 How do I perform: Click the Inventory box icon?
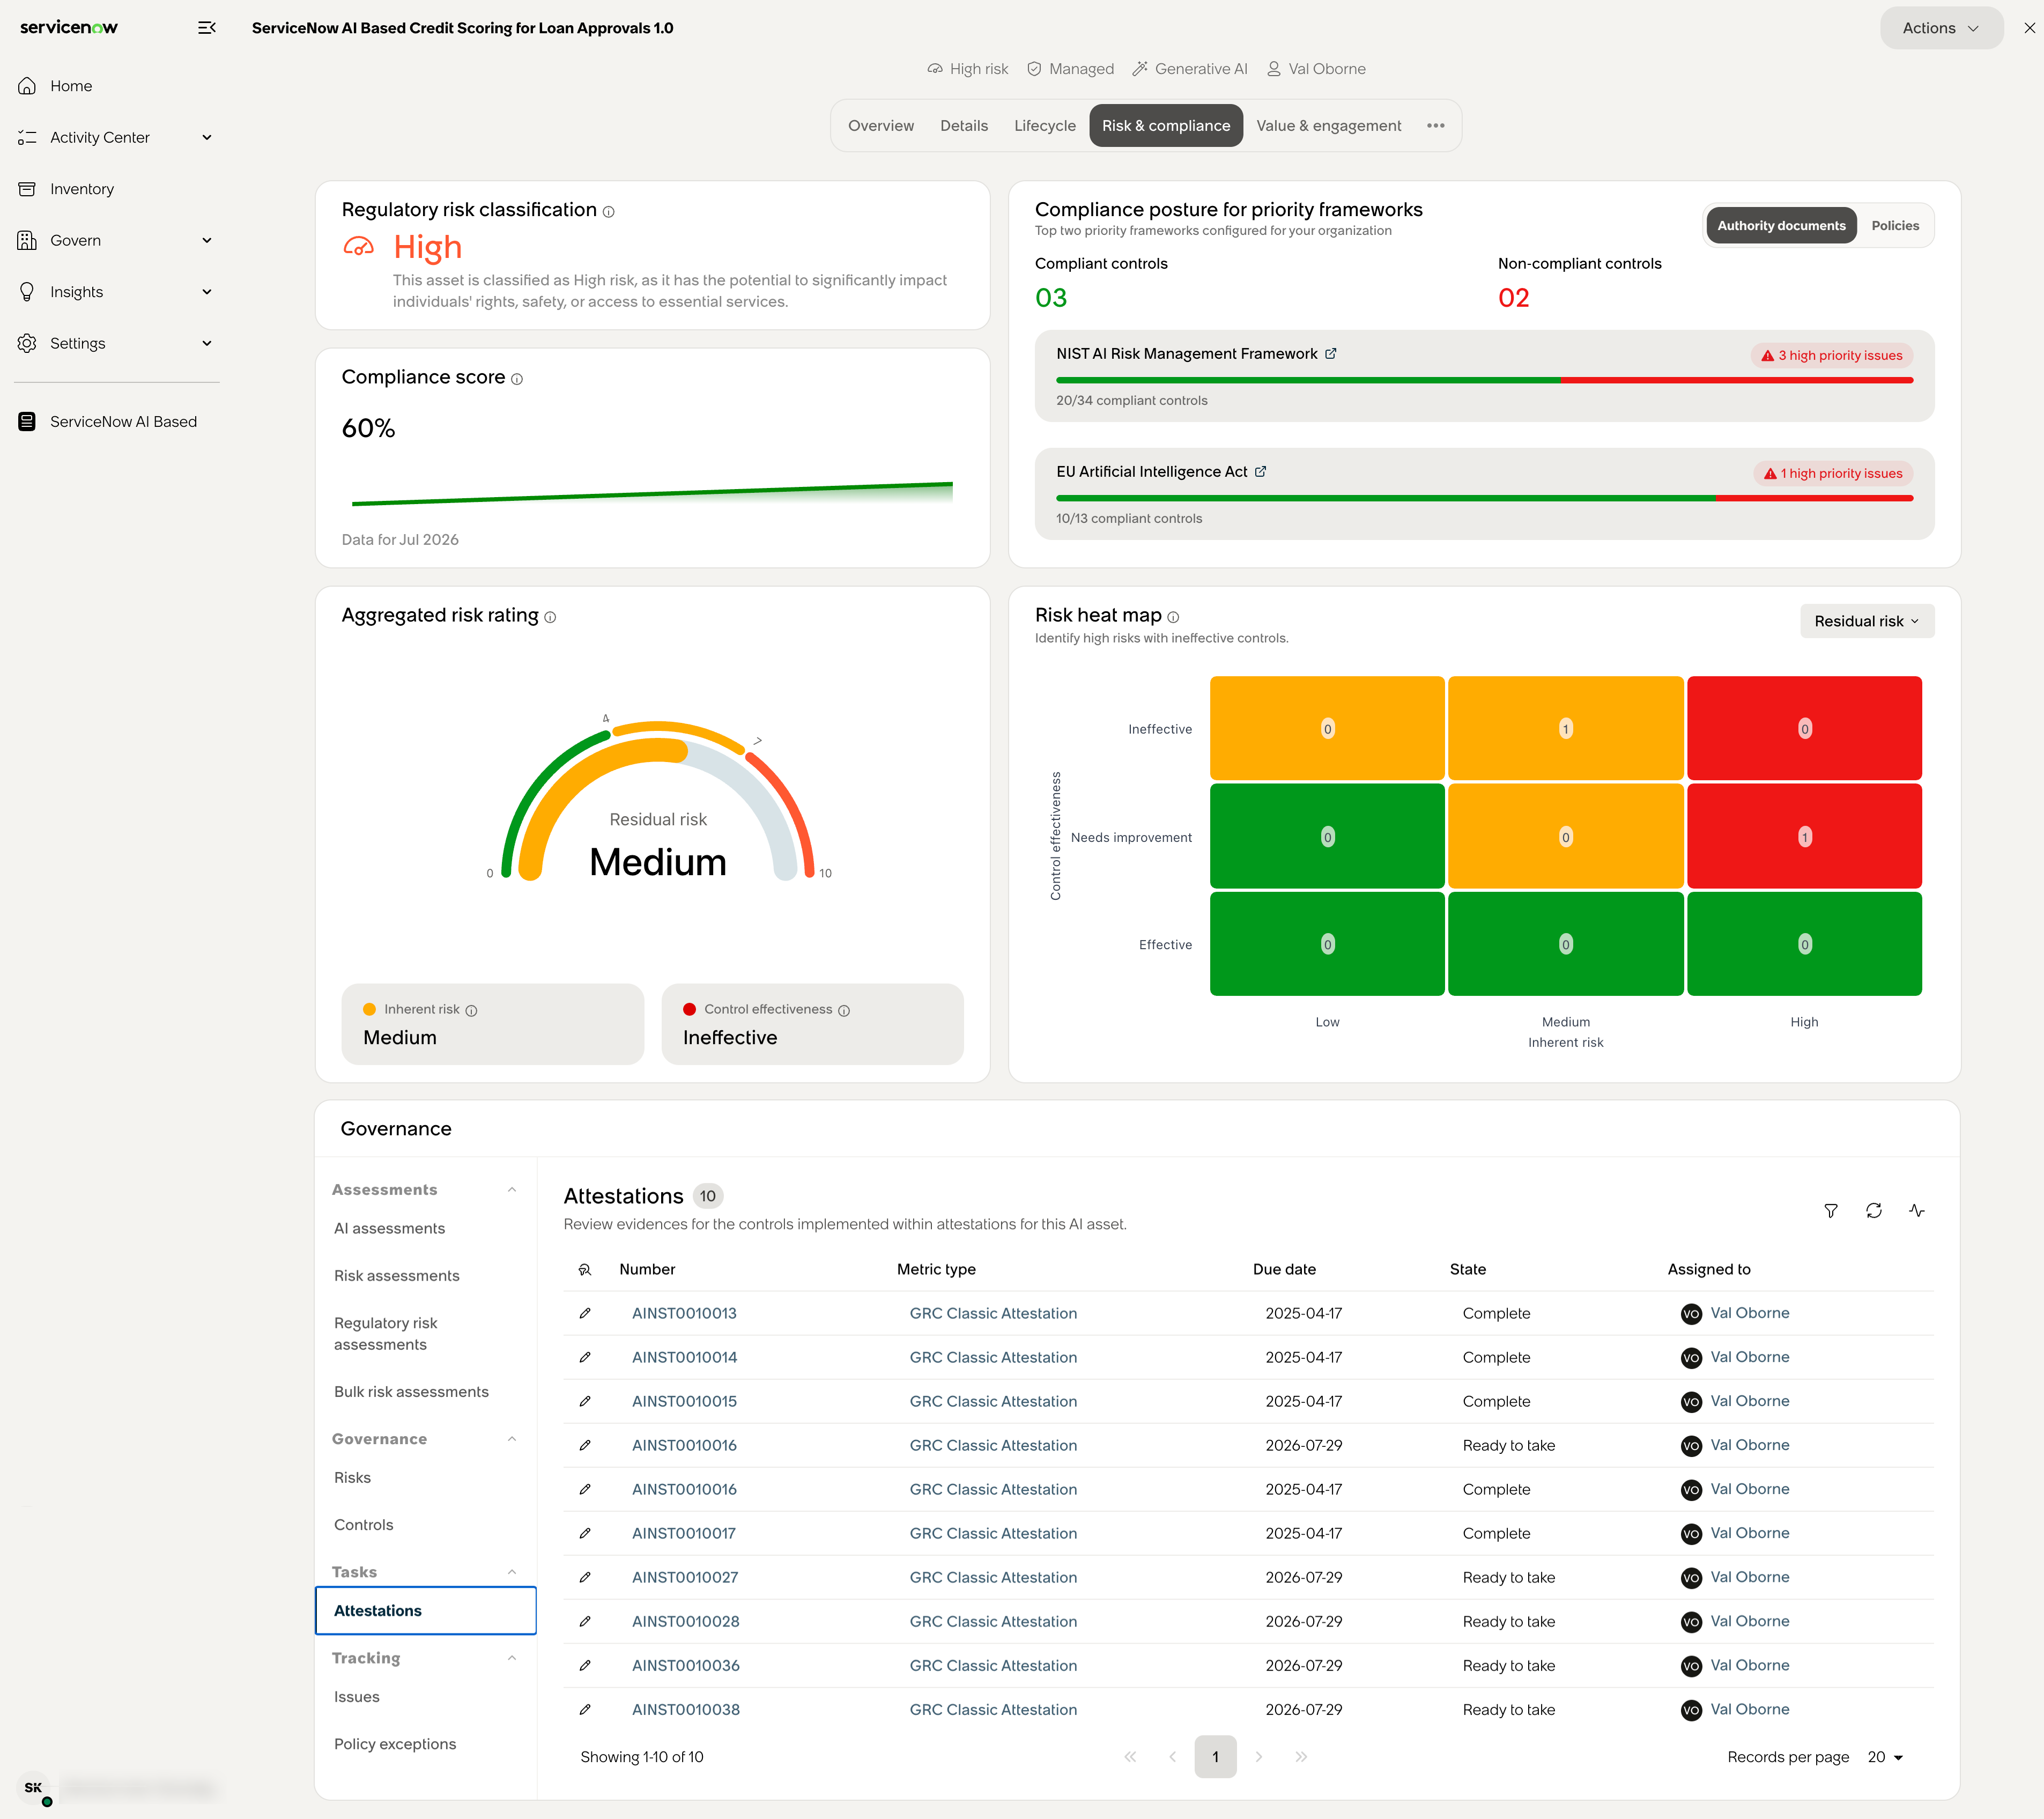[x=27, y=189]
